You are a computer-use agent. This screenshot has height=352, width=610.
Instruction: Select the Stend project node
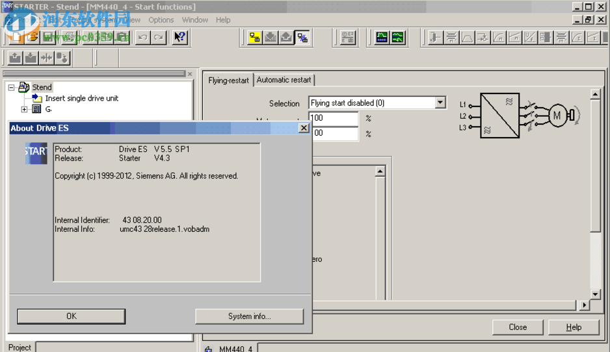coord(42,88)
